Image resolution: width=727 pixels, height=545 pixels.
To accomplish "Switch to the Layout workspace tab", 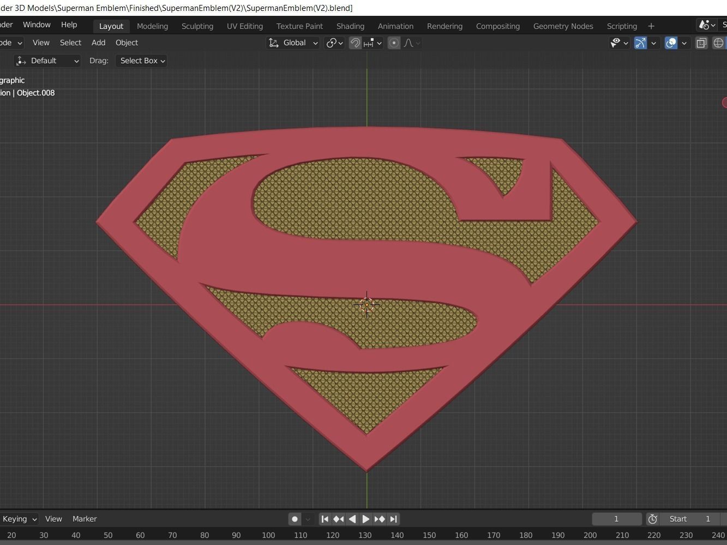I will (x=111, y=26).
